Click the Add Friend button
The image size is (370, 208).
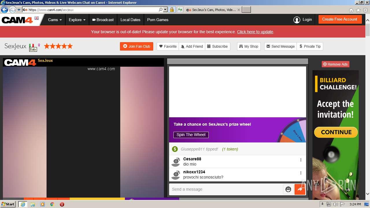(192, 46)
